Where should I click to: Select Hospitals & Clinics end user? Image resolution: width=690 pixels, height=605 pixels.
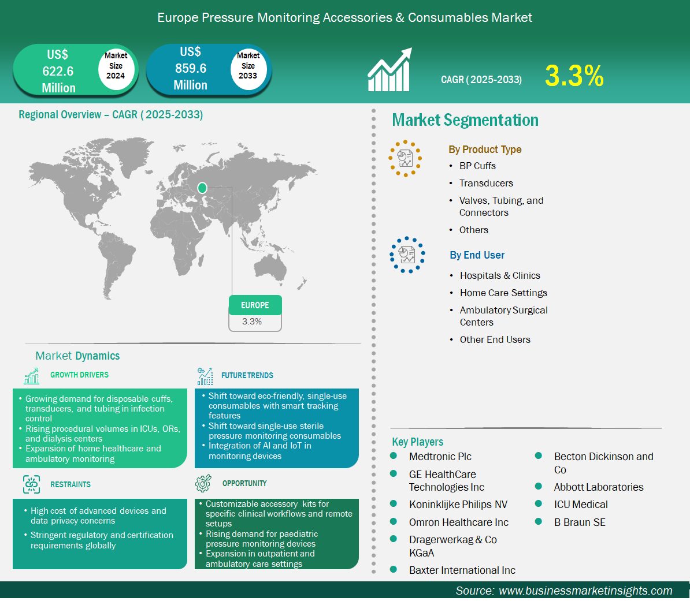[500, 276]
